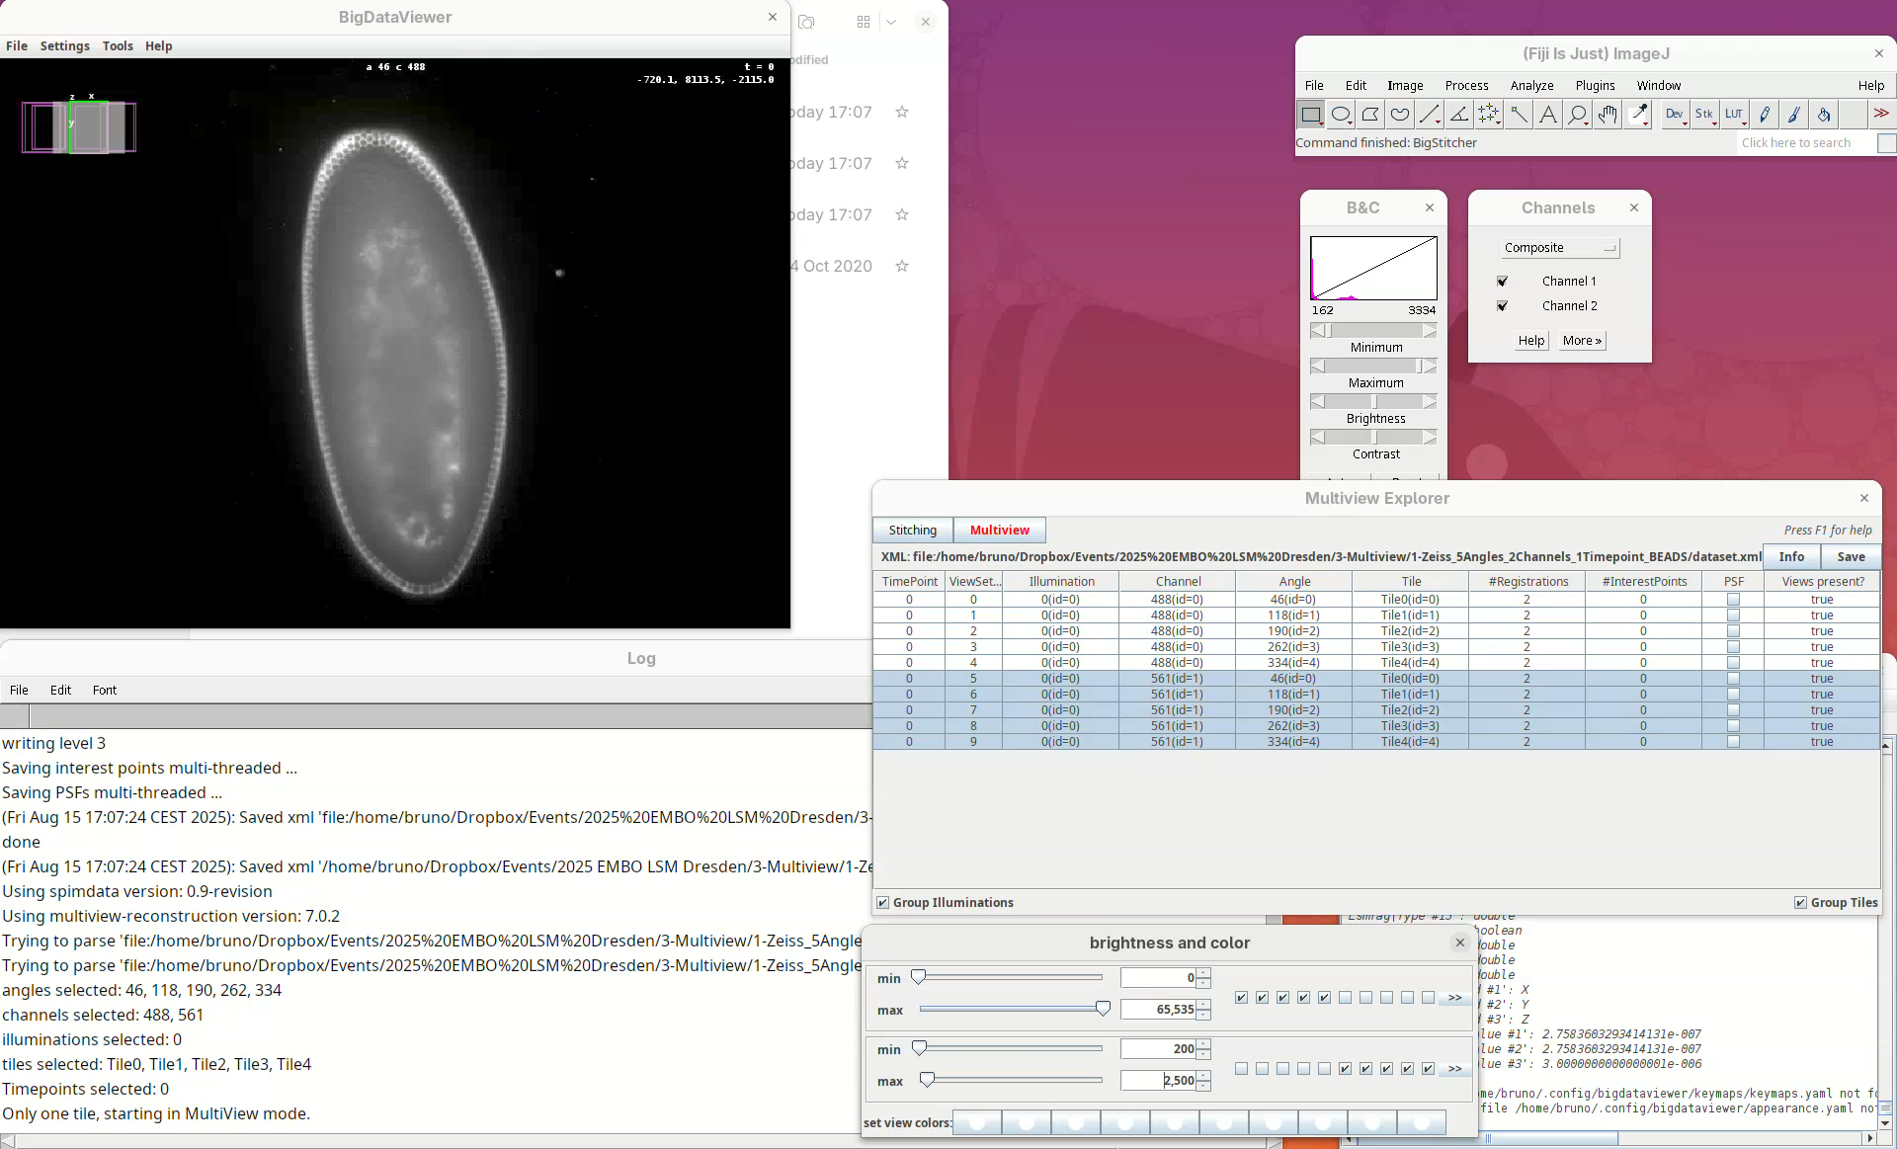The width and height of the screenshot is (1897, 1149).
Task: Select the Wand tracing tool
Action: 1518,115
